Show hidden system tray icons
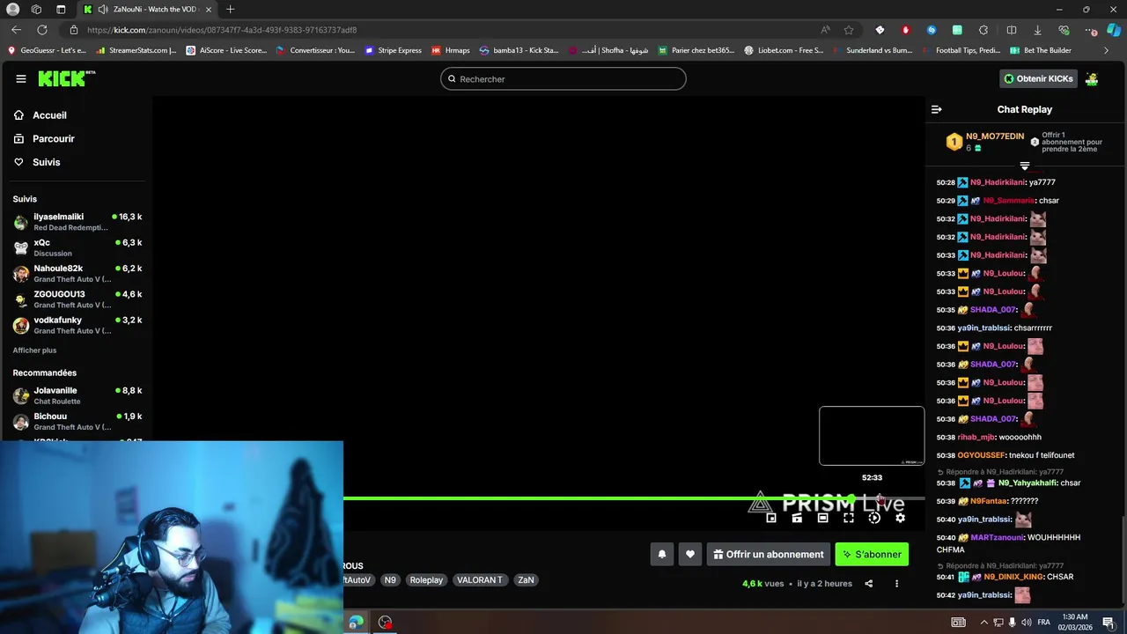This screenshot has width=1127, height=634. (983, 622)
